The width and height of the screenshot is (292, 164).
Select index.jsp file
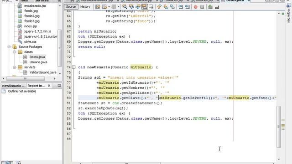coord(31,26)
